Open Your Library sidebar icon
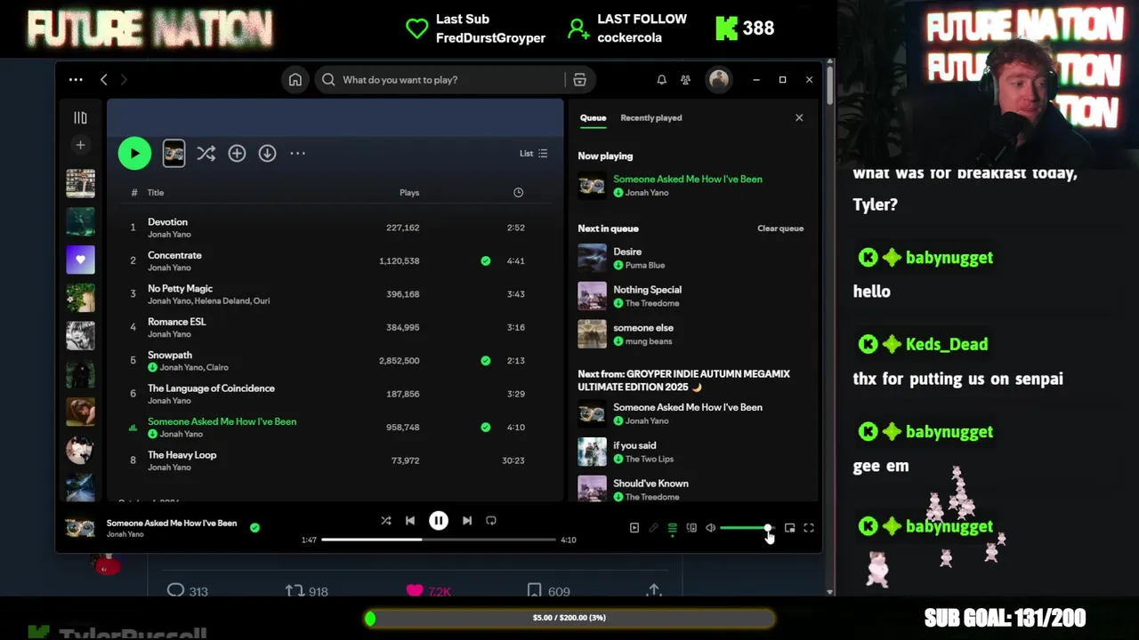Screen dimensions: 1139x640 pos(80,117)
